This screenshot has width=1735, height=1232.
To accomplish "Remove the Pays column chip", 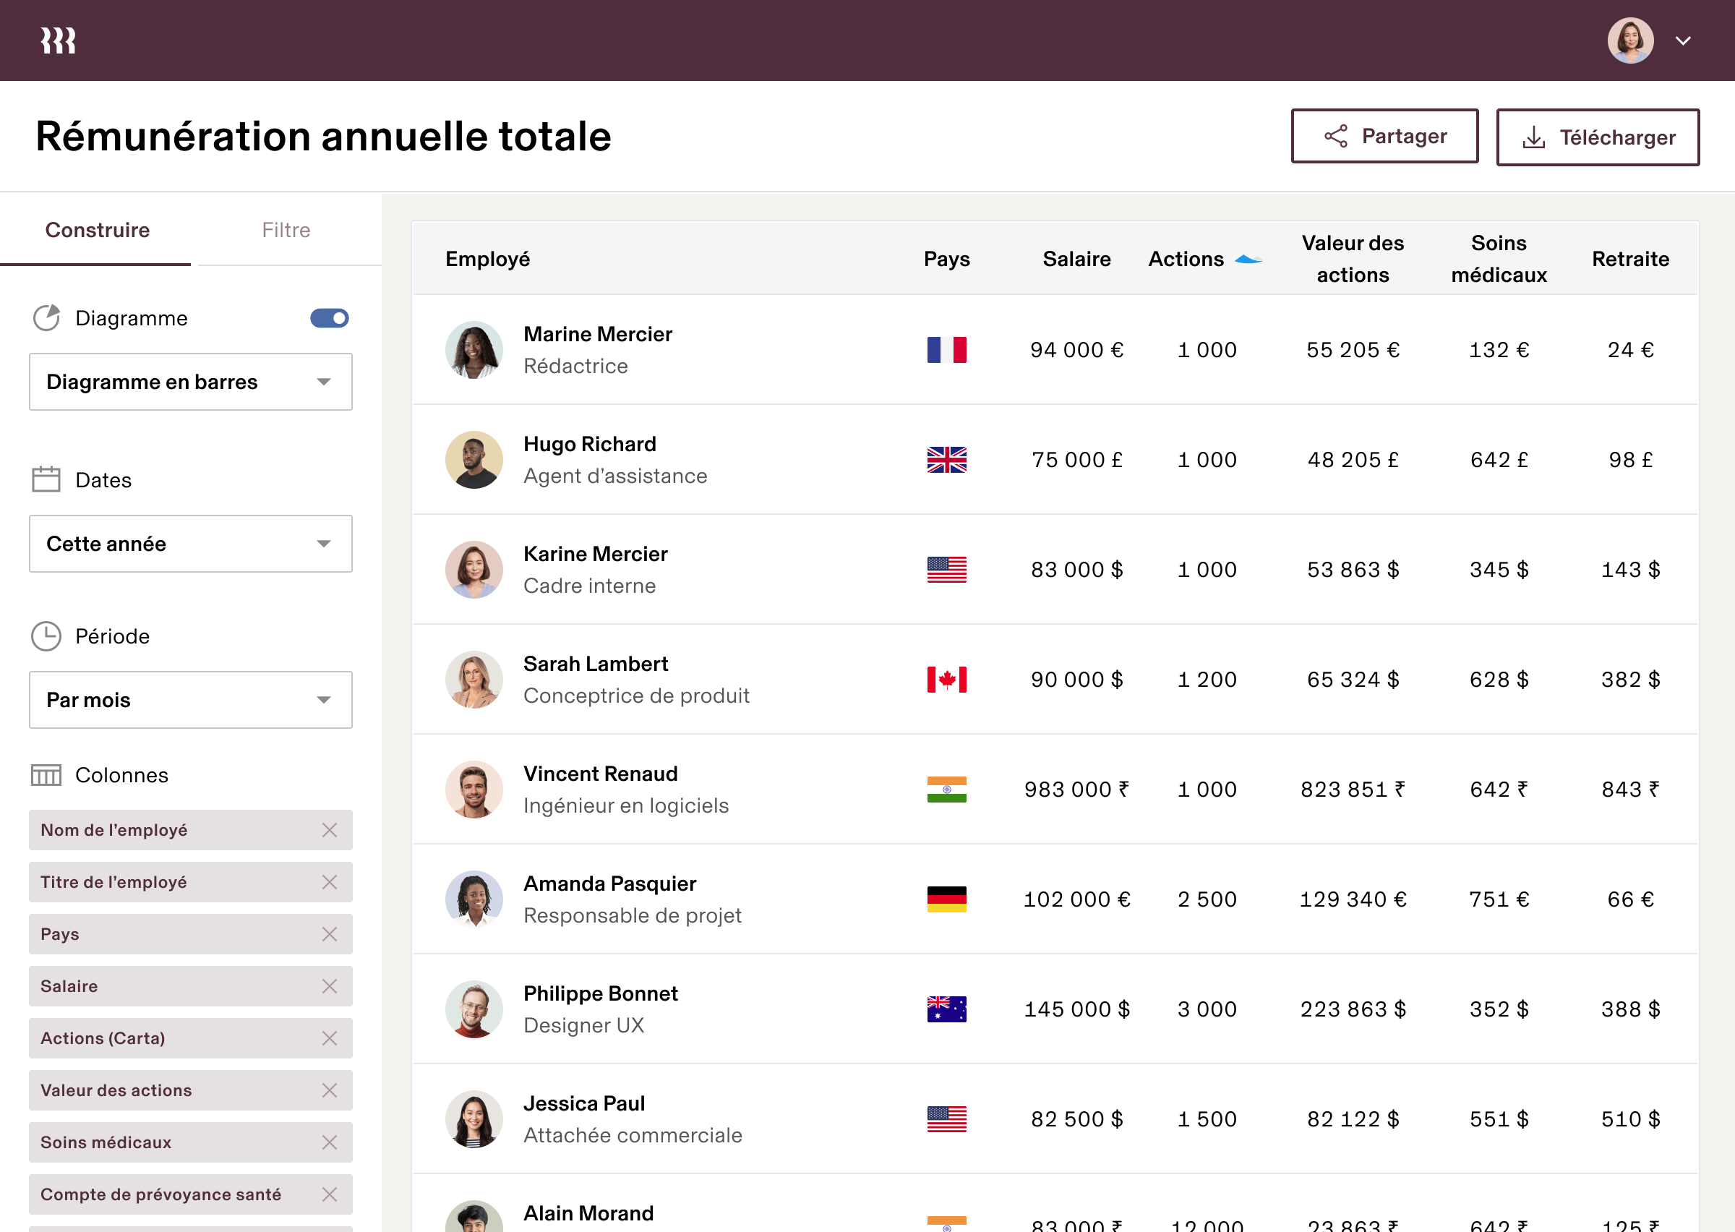I will (329, 934).
